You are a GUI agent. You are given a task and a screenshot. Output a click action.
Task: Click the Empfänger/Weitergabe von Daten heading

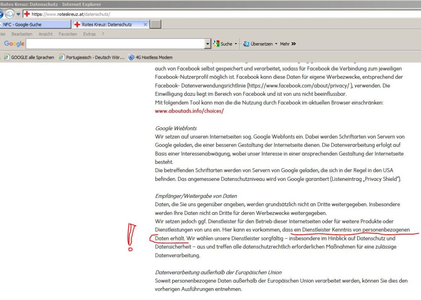196,196
